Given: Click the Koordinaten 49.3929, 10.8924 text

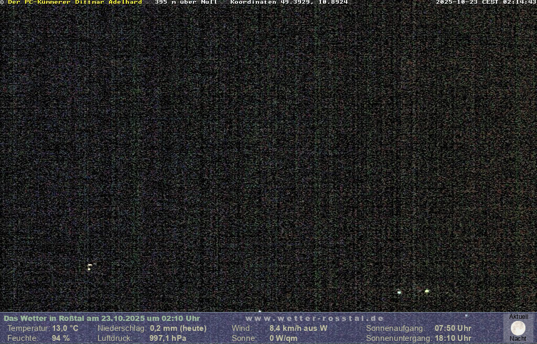Looking at the screenshot, I should click(x=289, y=3).
